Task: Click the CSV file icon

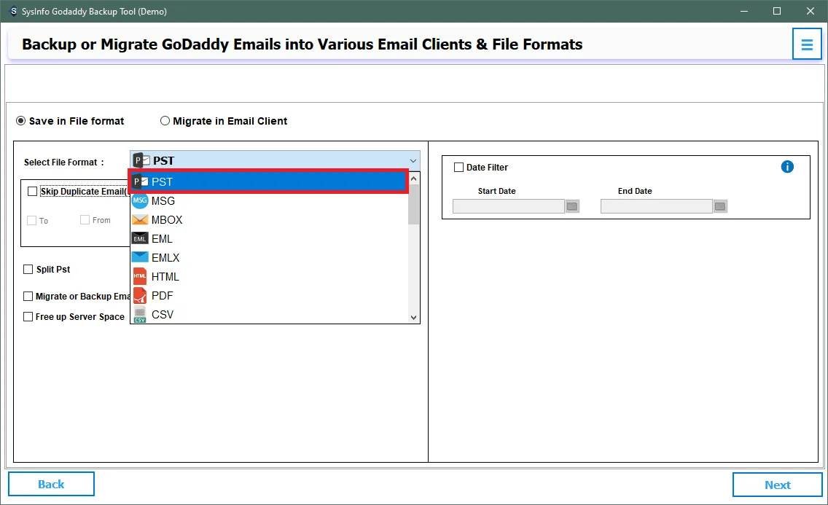Action: pyautogui.click(x=140, y=315)
